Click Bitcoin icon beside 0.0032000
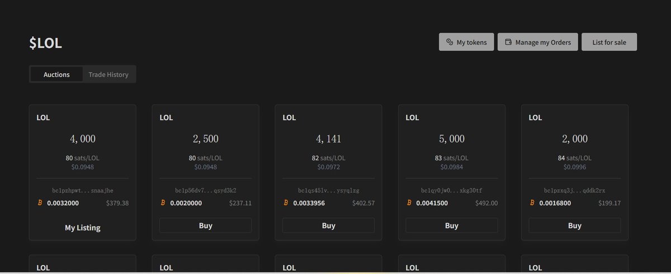671x274 pixels. (40, 202)
